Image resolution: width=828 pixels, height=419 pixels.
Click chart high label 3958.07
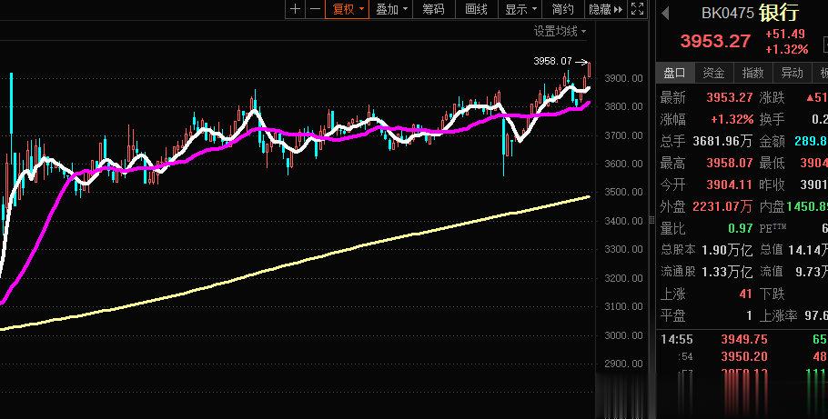coord(552,61)
